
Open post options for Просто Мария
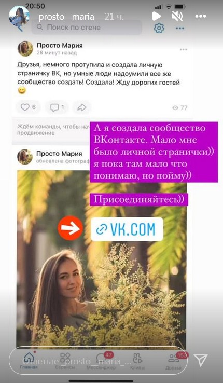click(x=183, y=49)
